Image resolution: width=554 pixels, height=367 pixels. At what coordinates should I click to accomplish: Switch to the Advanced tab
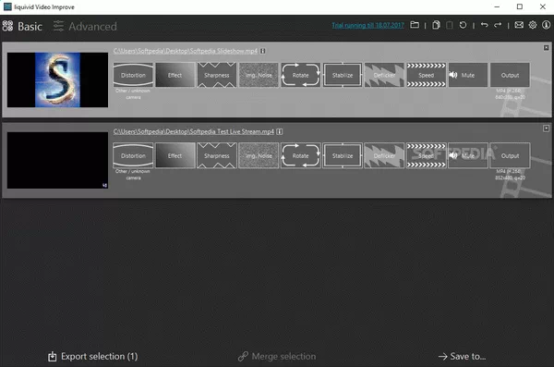point(85,26)
